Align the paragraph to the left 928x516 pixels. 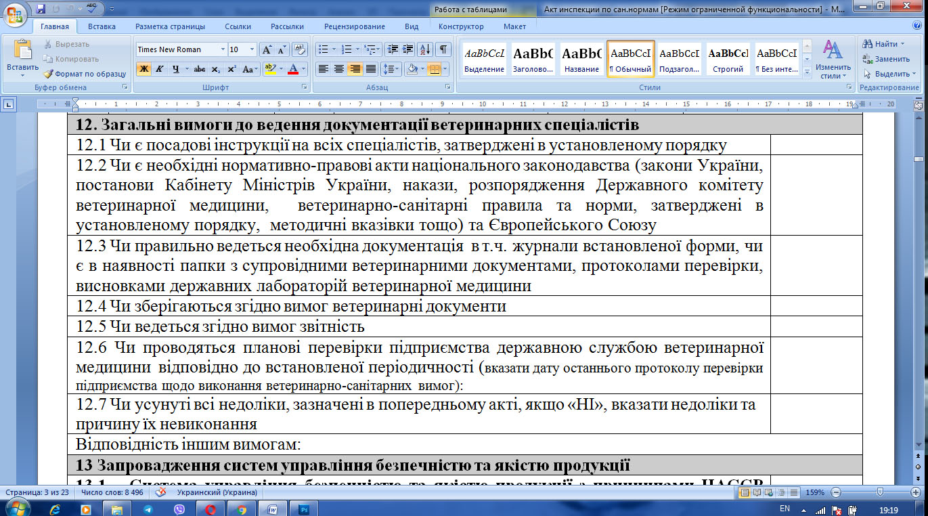click(324, 69)
